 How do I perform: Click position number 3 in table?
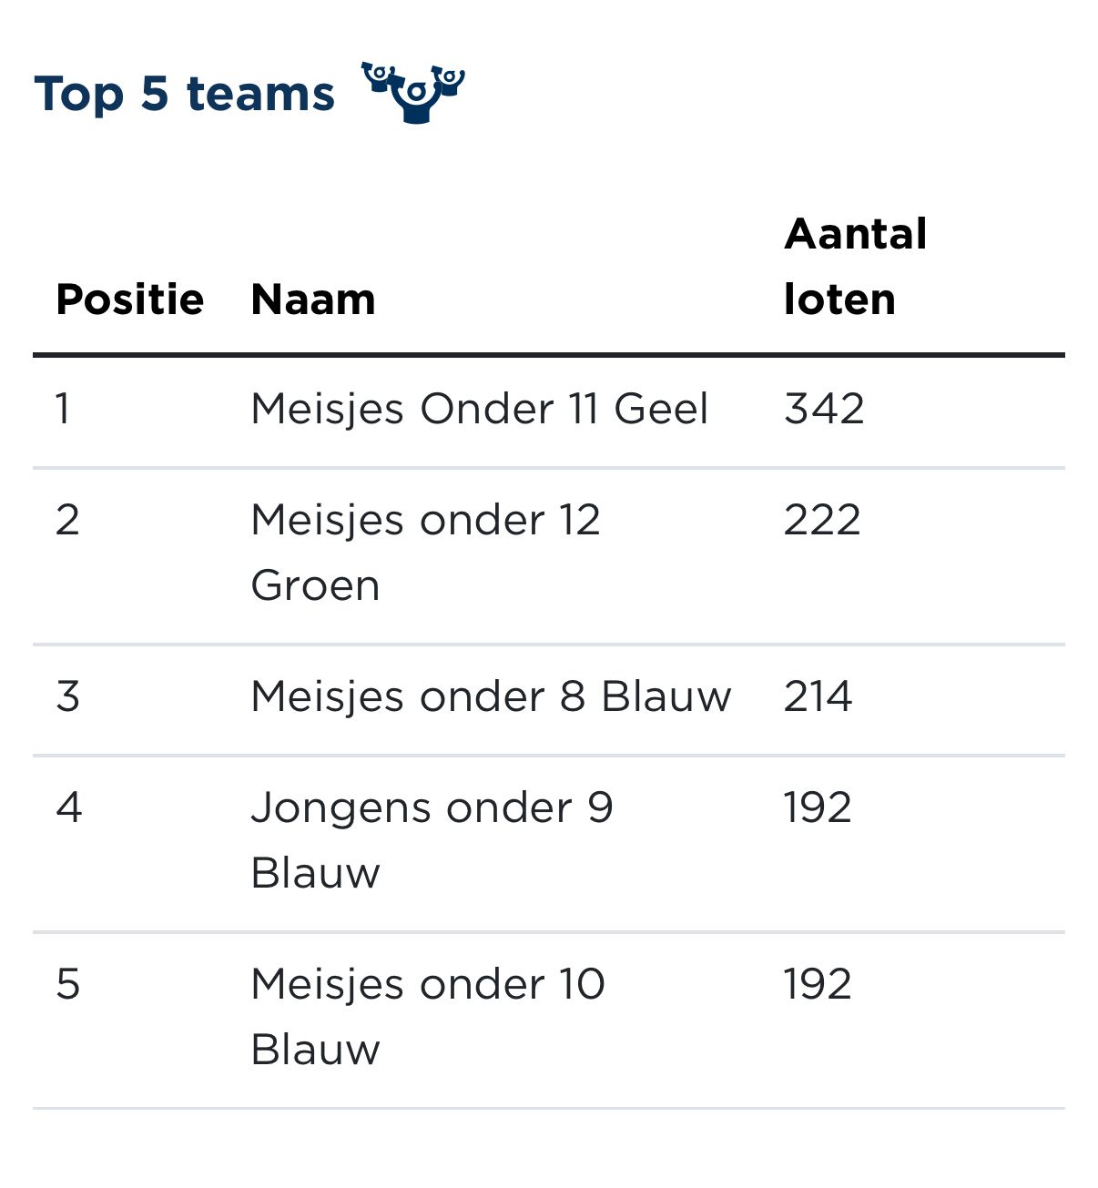67,697
